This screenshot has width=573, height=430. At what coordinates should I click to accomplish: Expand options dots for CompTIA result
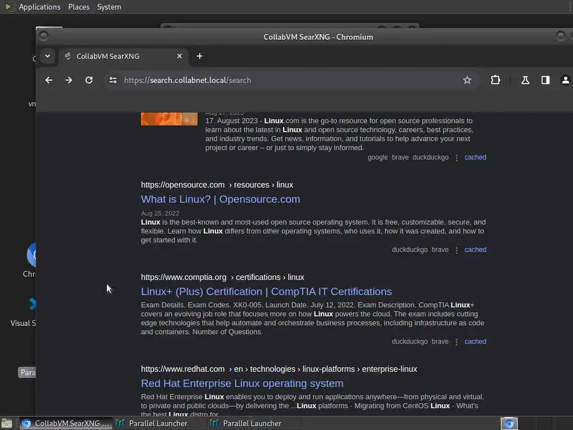tap(457, 342)
